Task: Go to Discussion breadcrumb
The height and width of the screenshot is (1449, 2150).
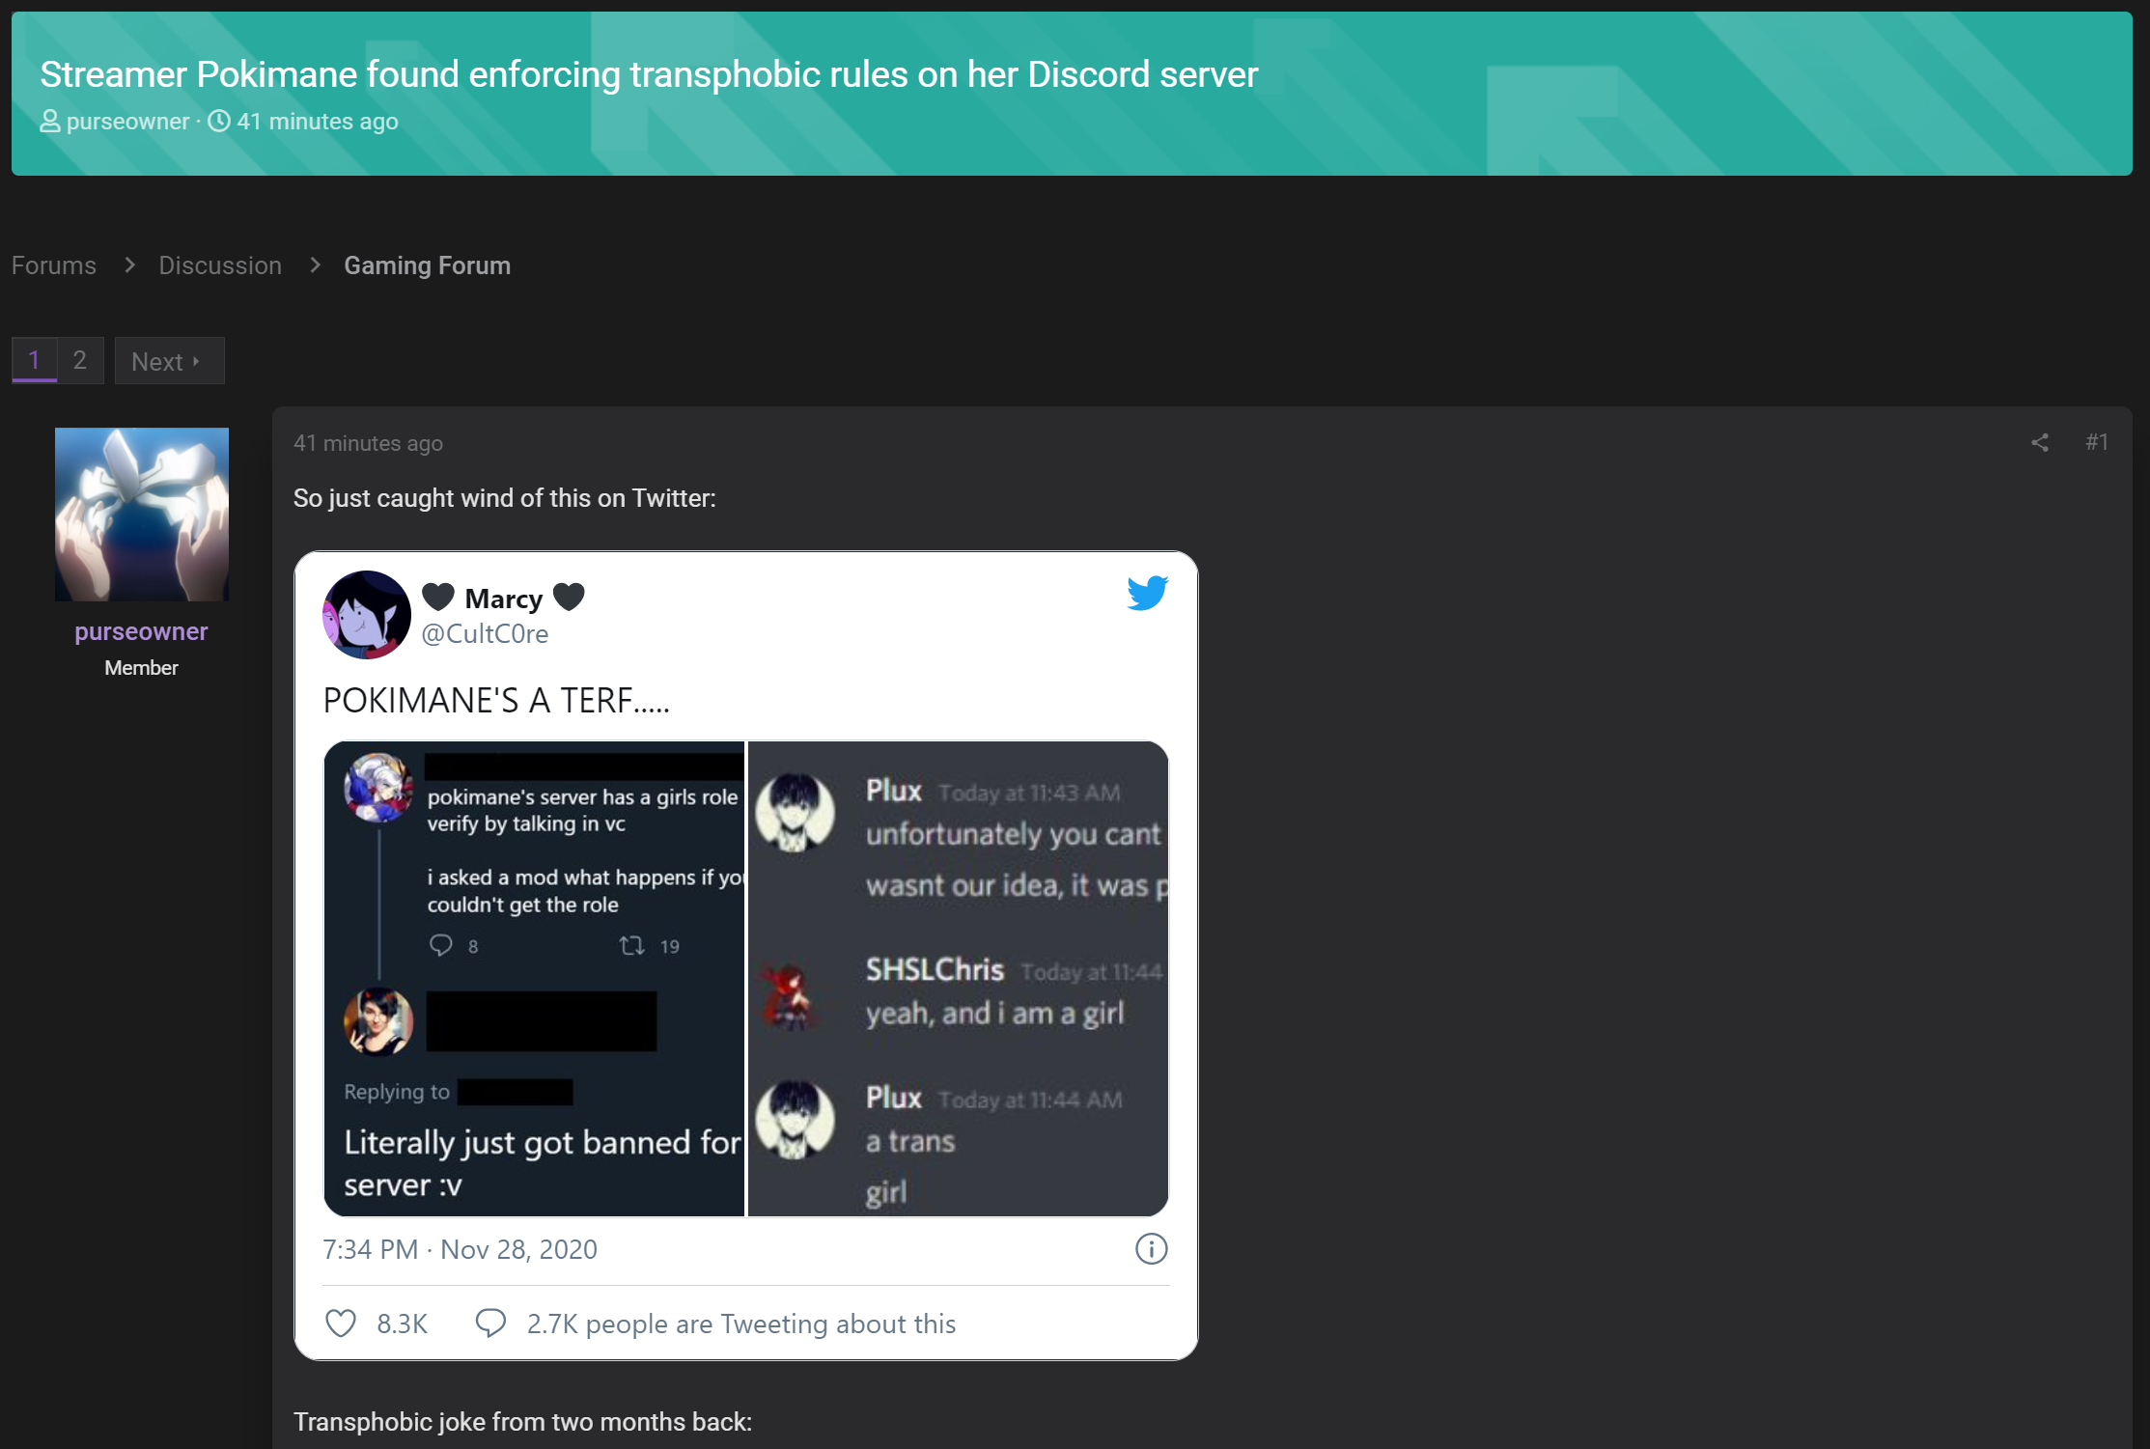Action: (x=220, y=265)
